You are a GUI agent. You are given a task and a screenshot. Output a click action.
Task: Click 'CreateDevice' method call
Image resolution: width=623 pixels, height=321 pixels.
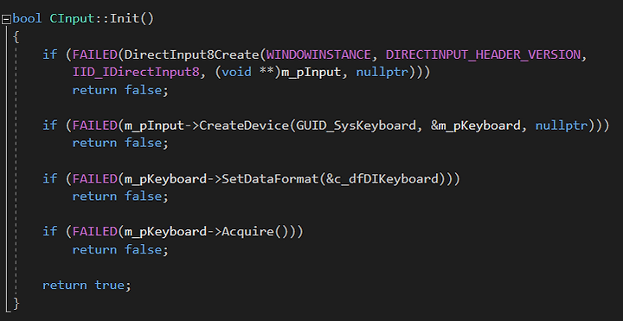coord(244,125)
